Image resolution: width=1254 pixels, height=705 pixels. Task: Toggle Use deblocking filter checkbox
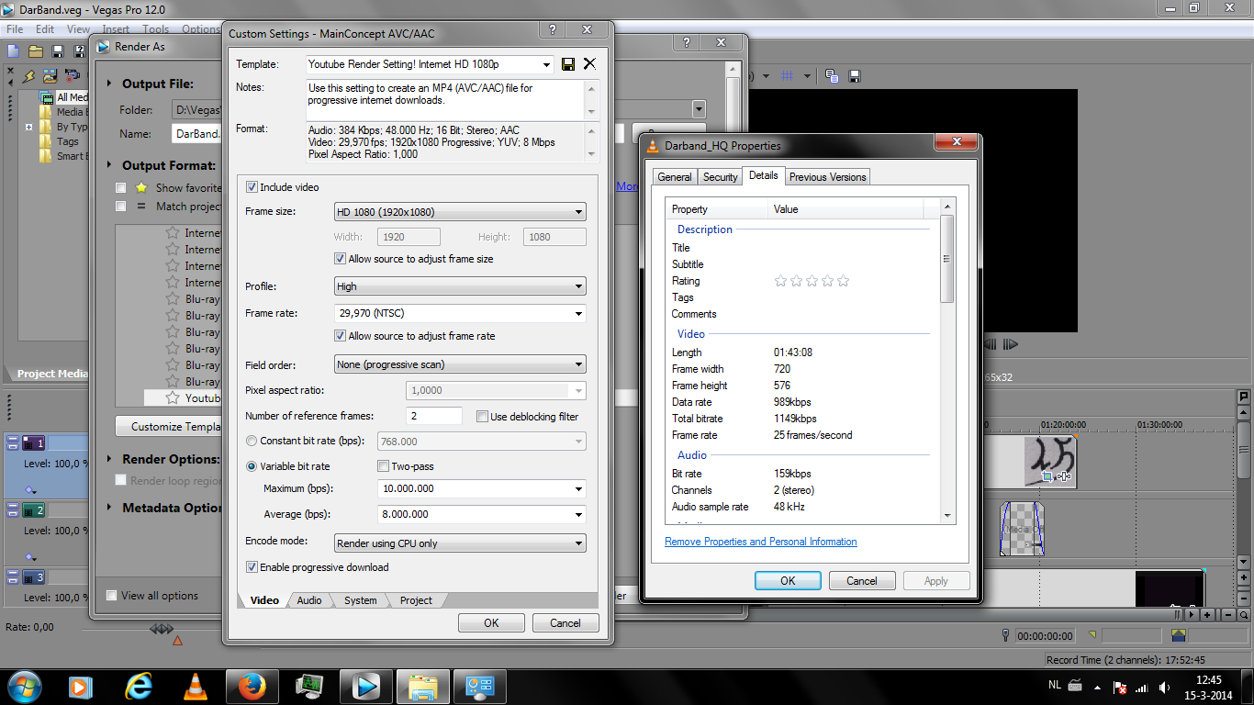482,417
